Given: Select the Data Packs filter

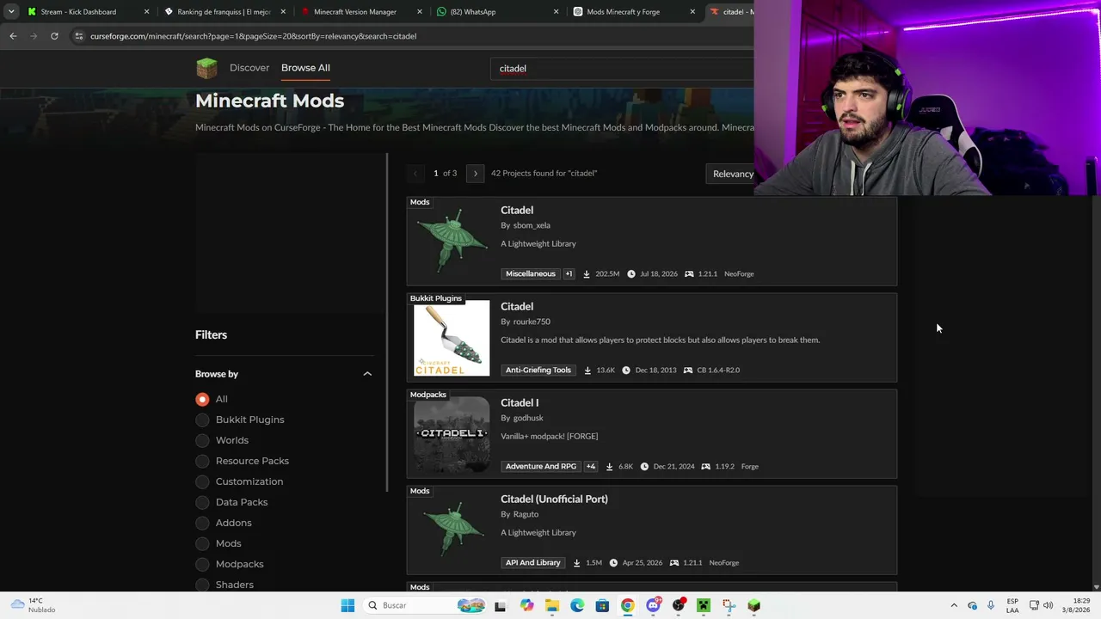Looking at the screenshot, I should pos(202,502).
